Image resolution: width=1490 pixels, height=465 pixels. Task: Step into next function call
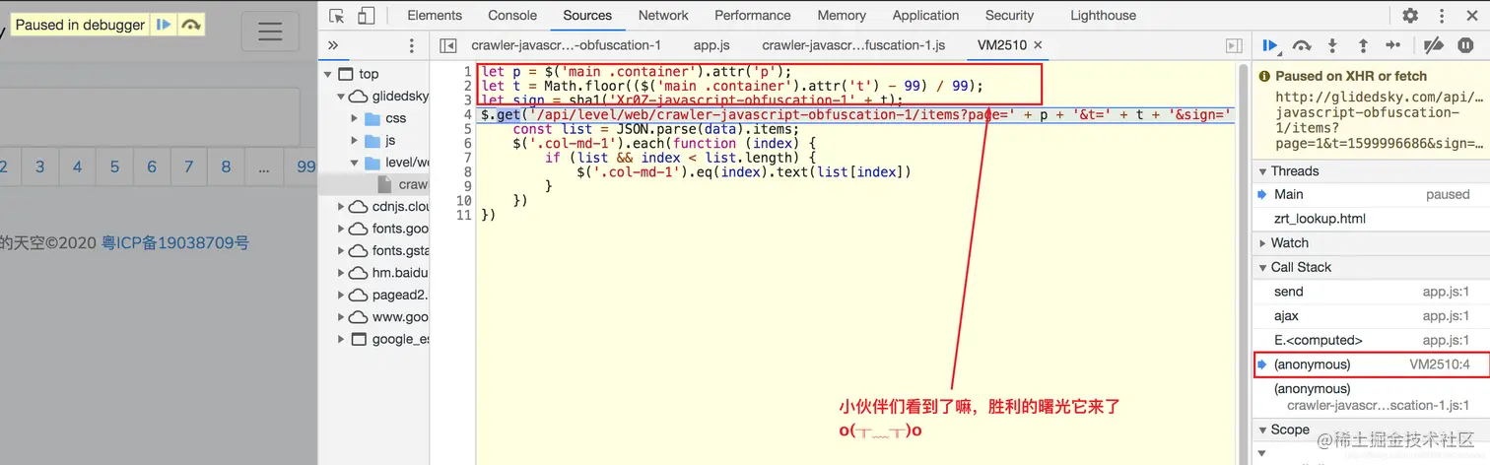pyautogui.click(x=1332, y=45)
